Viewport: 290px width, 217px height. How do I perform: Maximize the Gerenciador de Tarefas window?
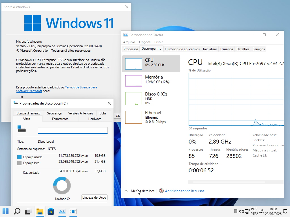click(264, 35)
